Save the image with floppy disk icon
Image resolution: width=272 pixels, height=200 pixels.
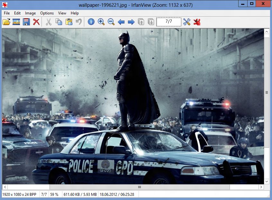(x=26, y=22)
